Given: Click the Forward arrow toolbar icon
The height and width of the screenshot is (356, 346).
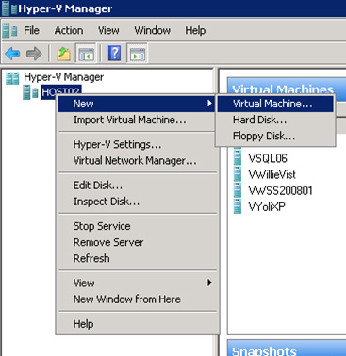Looking at the screenshot, I should tap(34, 54).
